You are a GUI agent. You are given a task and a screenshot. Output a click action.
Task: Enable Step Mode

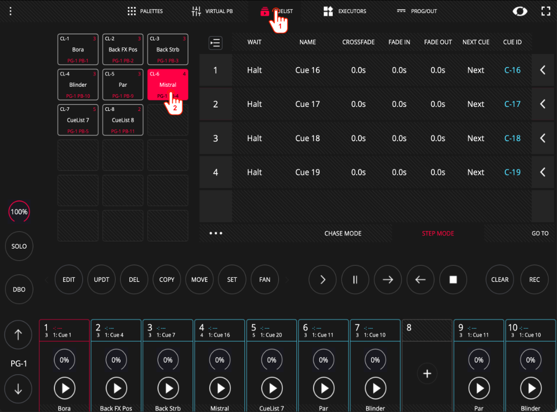click(438, 233)
